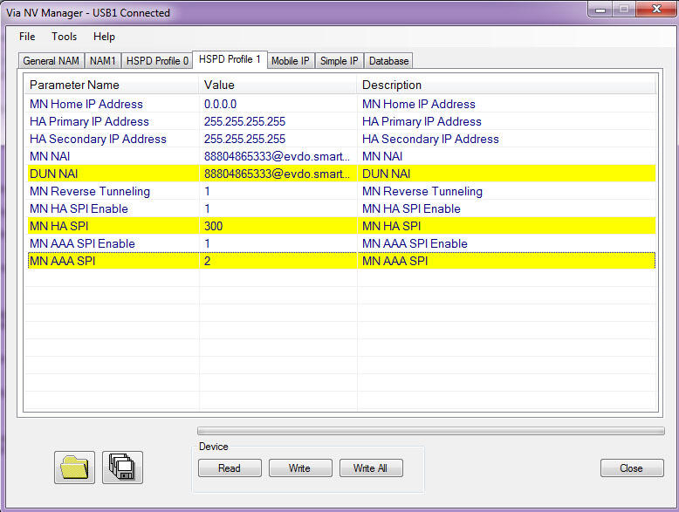Open the Mobile IP tab

tap(290, 61)
